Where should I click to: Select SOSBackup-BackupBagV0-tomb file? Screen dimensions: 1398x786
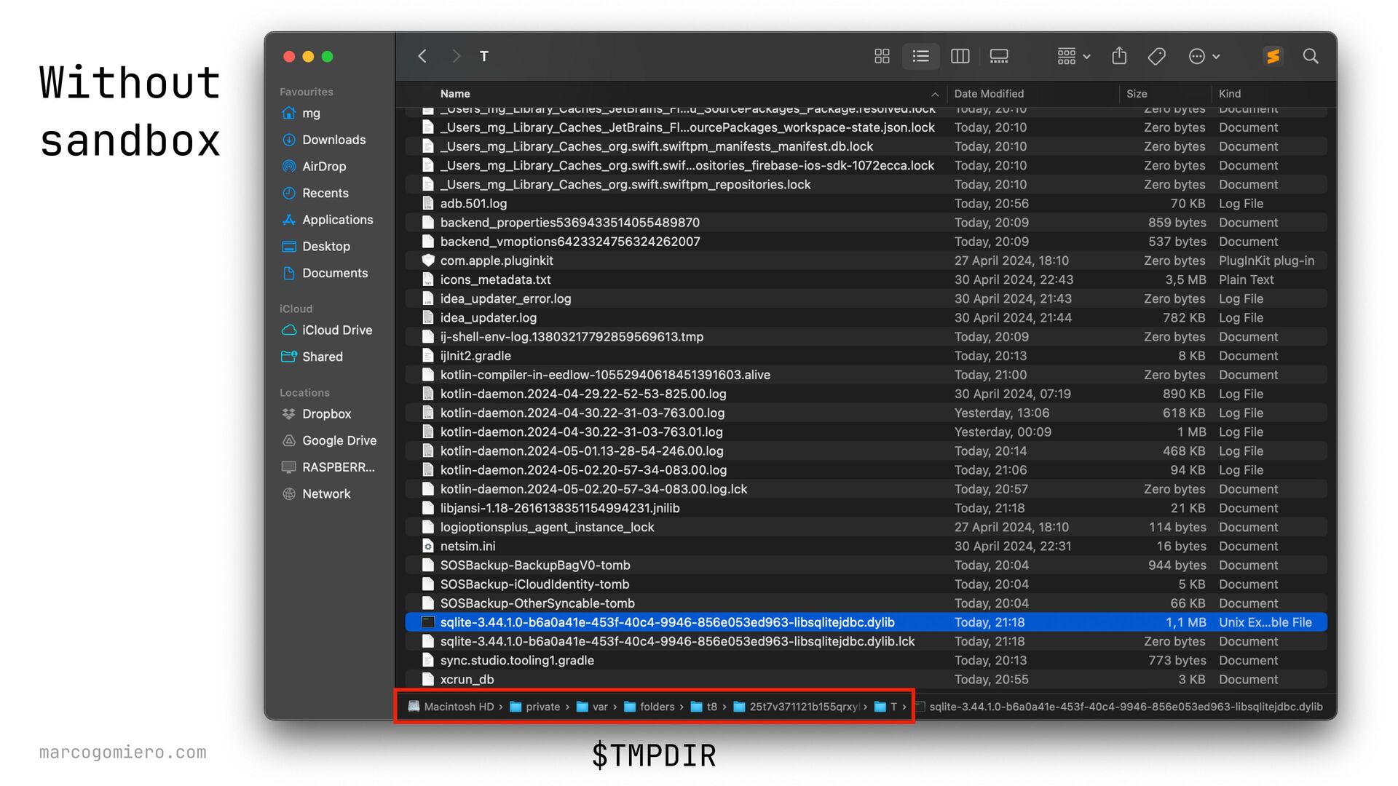click(x=866, y=565)
